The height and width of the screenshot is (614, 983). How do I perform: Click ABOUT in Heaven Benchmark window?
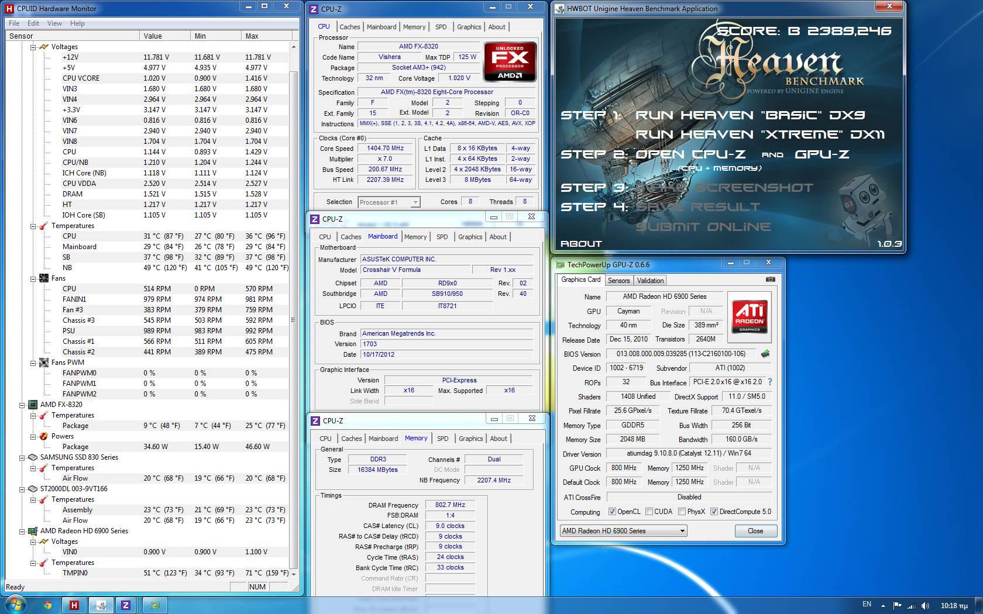[581, 244]
